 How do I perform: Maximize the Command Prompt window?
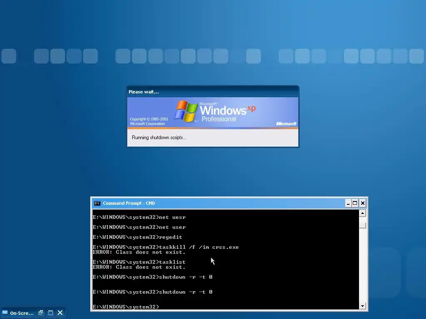(x=355, y=203)
